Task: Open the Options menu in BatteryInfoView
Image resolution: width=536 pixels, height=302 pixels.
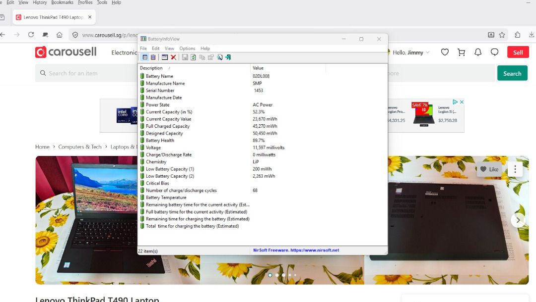Action: 187,49
